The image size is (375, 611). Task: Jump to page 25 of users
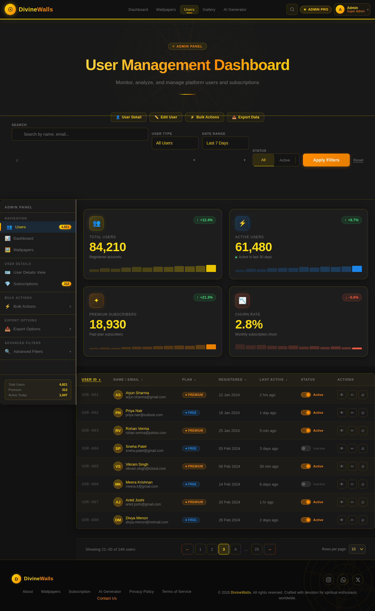point(257,549)
